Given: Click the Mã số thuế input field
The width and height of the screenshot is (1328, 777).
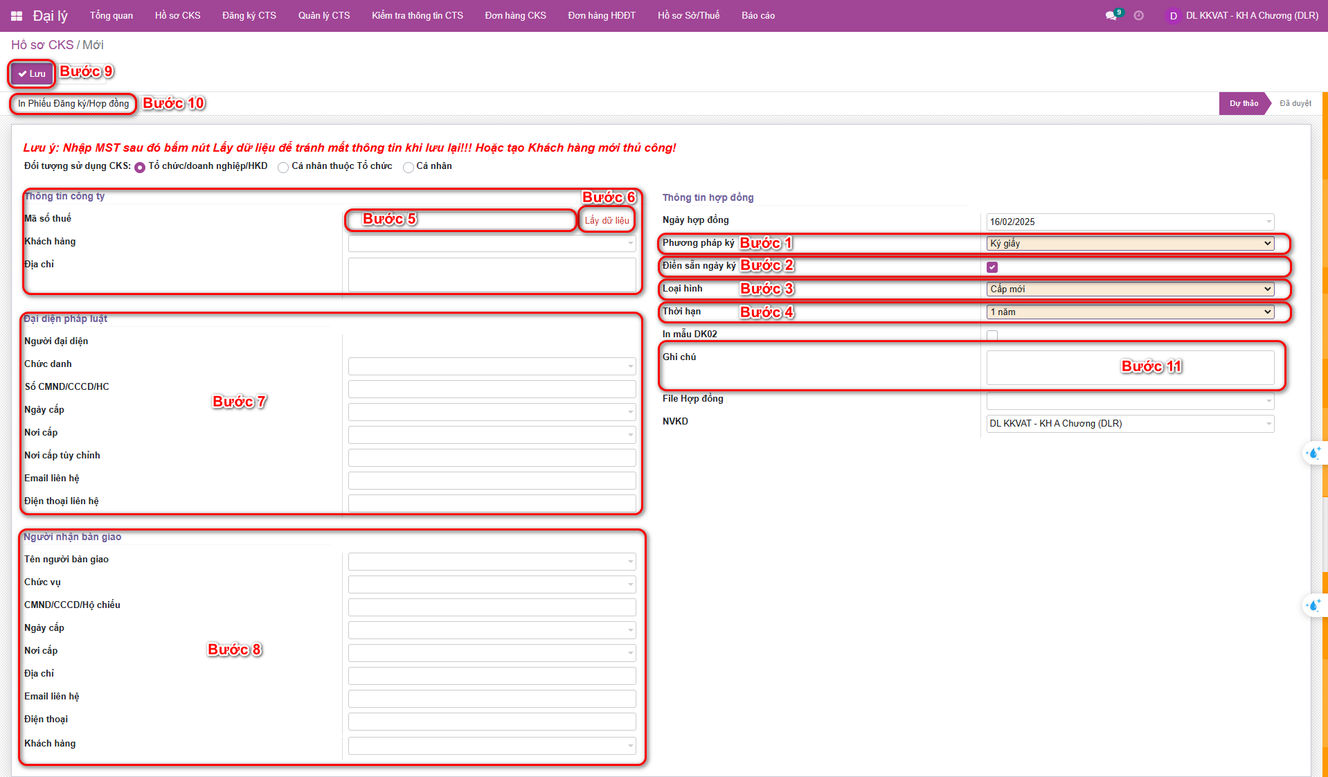Looking at the screenshot, I should click(461, 220).
